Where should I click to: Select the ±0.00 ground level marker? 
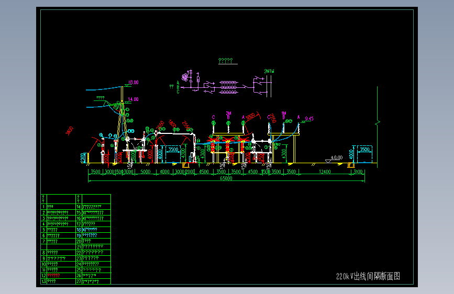[337, 157]
